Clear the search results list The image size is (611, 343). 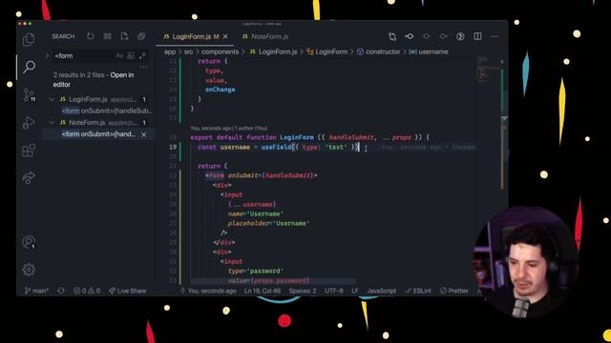click(x=107, y=36)
